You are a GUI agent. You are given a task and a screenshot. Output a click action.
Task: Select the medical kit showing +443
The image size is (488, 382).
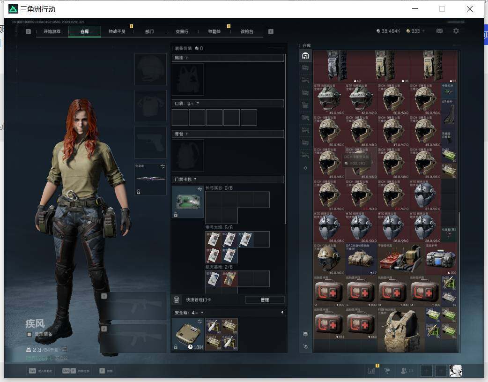[x=361, y=323]
